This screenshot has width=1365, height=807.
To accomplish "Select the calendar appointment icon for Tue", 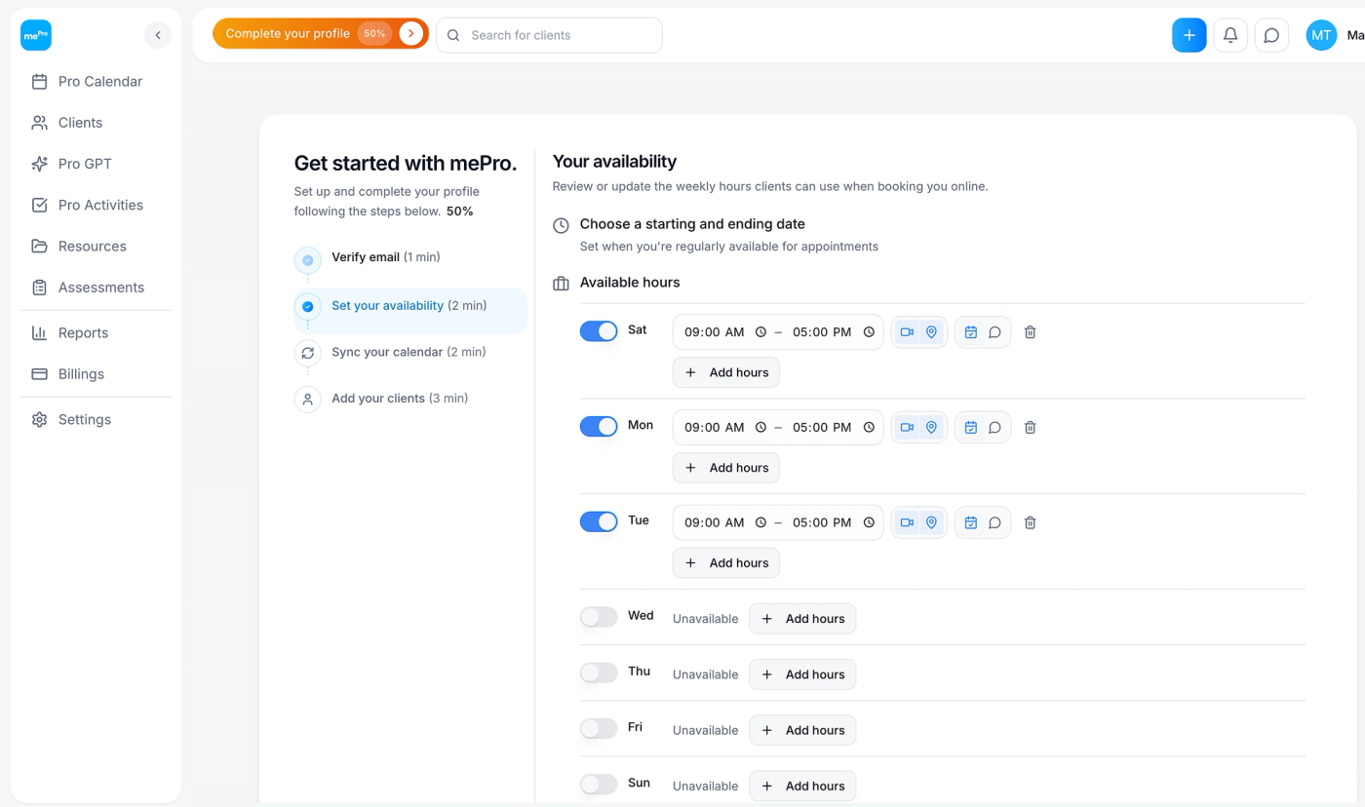I will [971, 523].
